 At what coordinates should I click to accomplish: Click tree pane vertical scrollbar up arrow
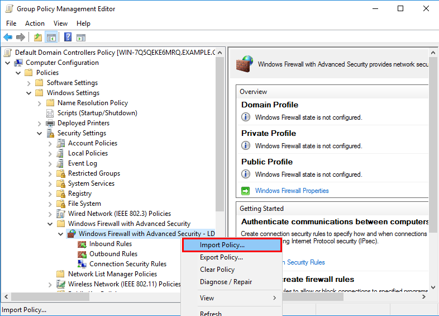[x=220, y=53]
